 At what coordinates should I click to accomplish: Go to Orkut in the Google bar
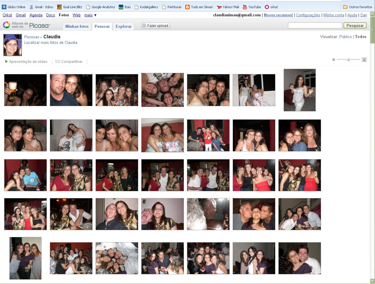click(7, 15)
